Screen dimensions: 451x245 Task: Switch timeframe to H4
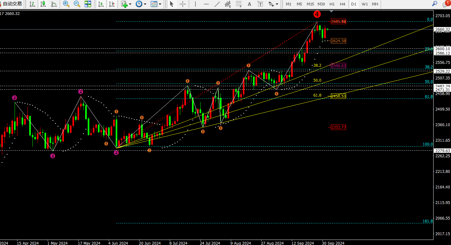pyautogui.click(x=343, y=4)
